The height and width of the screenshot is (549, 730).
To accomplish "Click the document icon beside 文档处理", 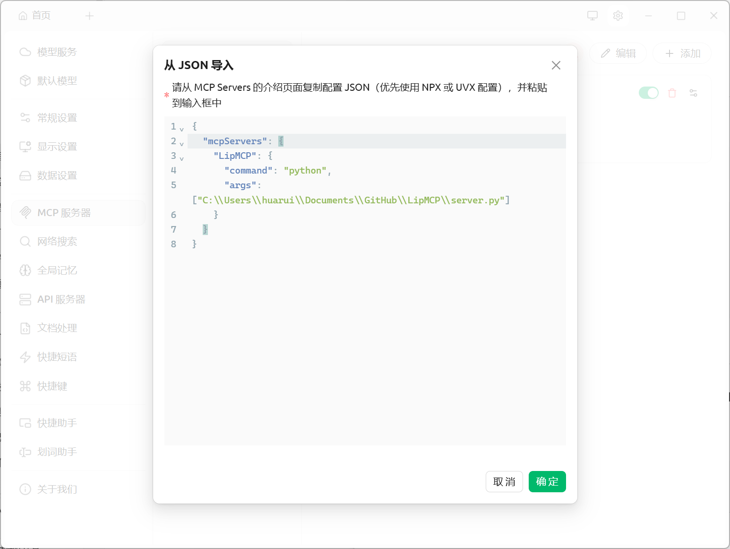I will click(x=25, y=328).
